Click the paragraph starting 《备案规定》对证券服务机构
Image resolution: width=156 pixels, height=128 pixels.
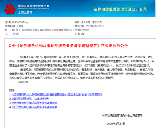(x=82, y=74)
